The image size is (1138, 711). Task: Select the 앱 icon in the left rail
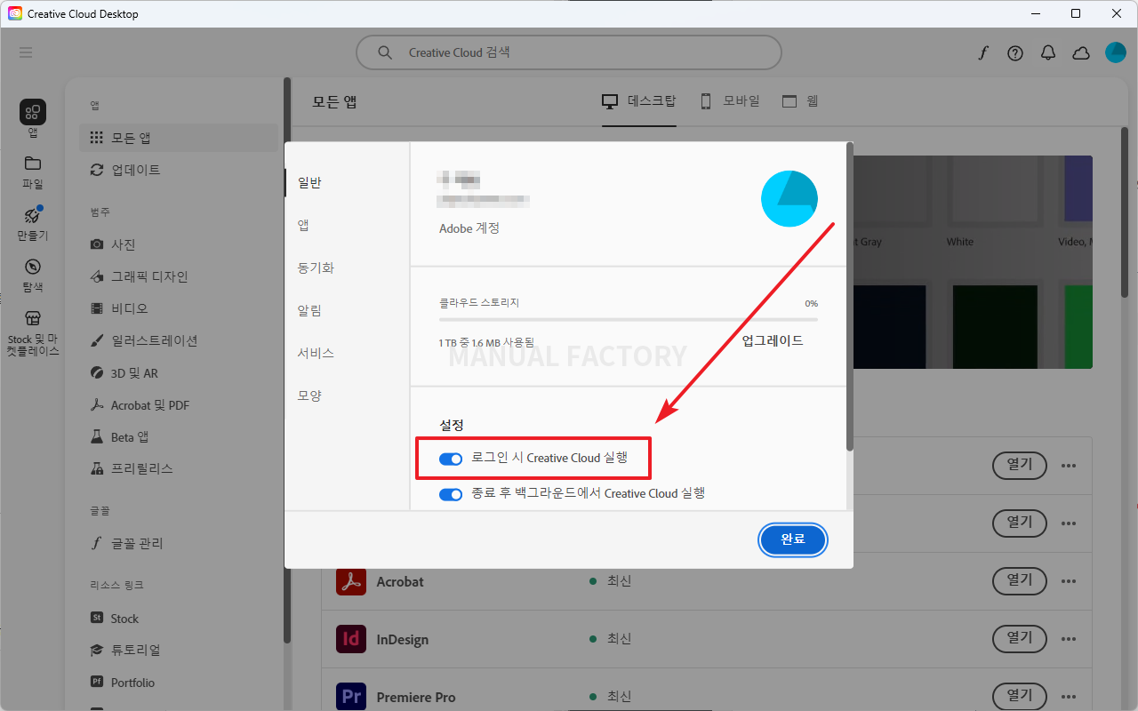pos(33,112)
